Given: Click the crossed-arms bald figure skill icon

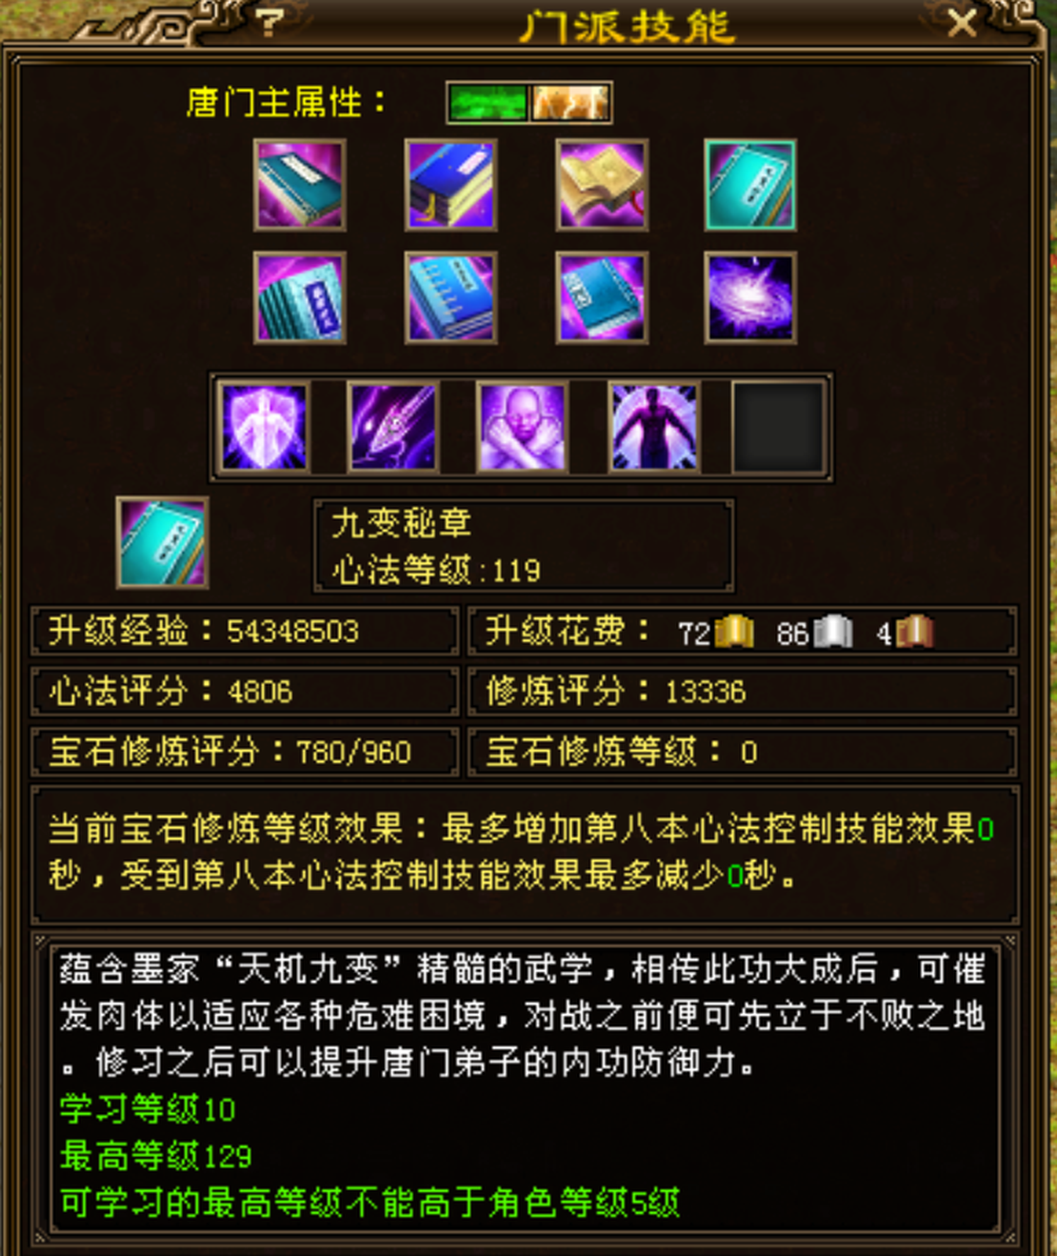Looking at the screenshot, I should point(522,427).
